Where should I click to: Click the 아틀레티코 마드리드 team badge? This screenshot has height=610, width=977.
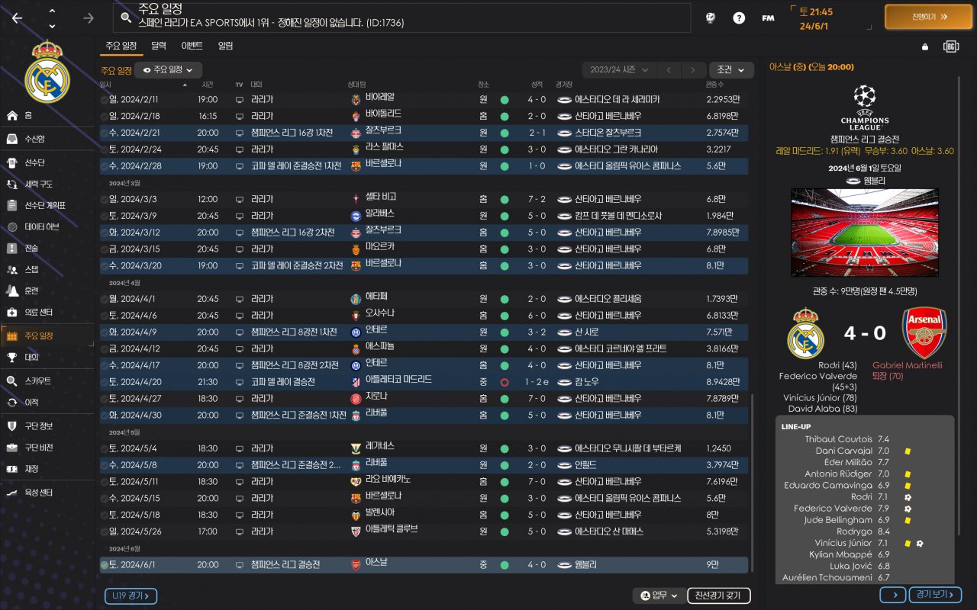coord(356,382)
